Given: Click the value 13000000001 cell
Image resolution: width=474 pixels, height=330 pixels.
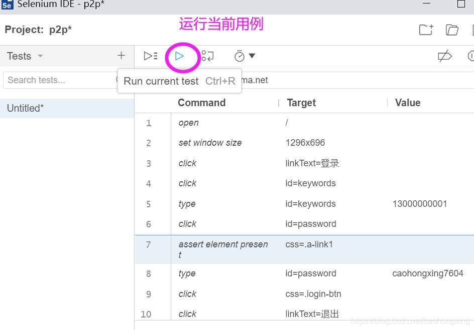Looking at the screenshot, I should click(x=420, y=204).
